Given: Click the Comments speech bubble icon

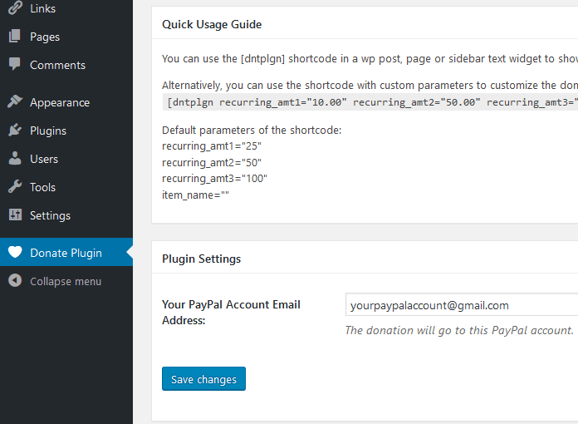Looking at the screenshot, I should (15, 65).
